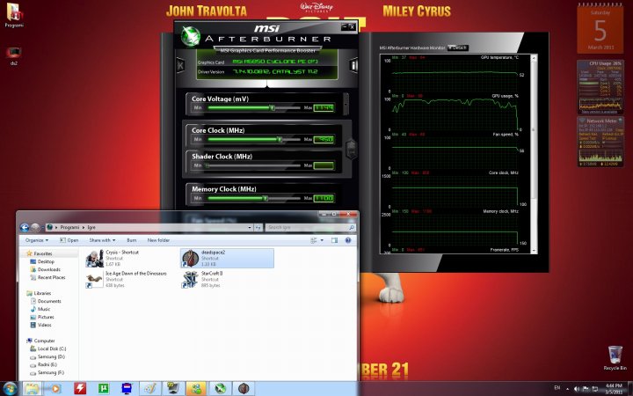This screenshot has width=633, height=396.
Task: Open Windows Explorer from the taskbar
Action: (x=32, y=388)
